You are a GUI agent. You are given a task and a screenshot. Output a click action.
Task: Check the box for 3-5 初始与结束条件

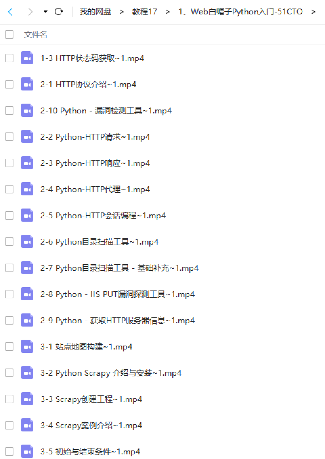[x=9, y=451]
